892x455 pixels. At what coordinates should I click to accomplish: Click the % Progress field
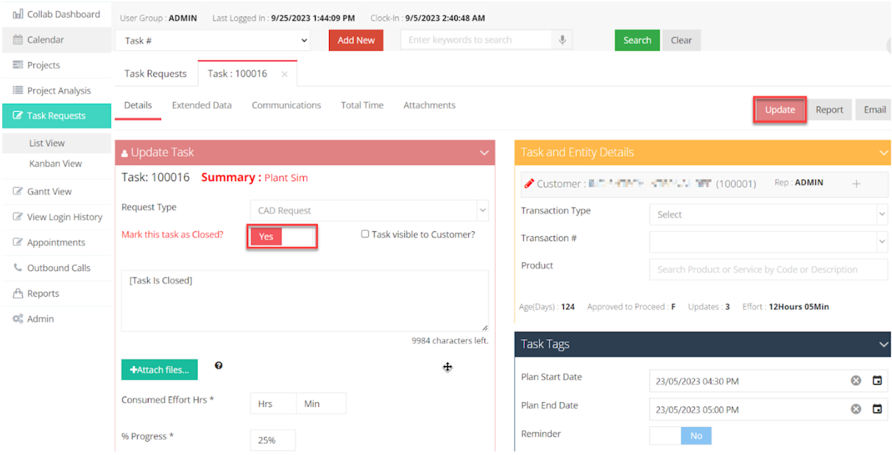coord(272,440)
